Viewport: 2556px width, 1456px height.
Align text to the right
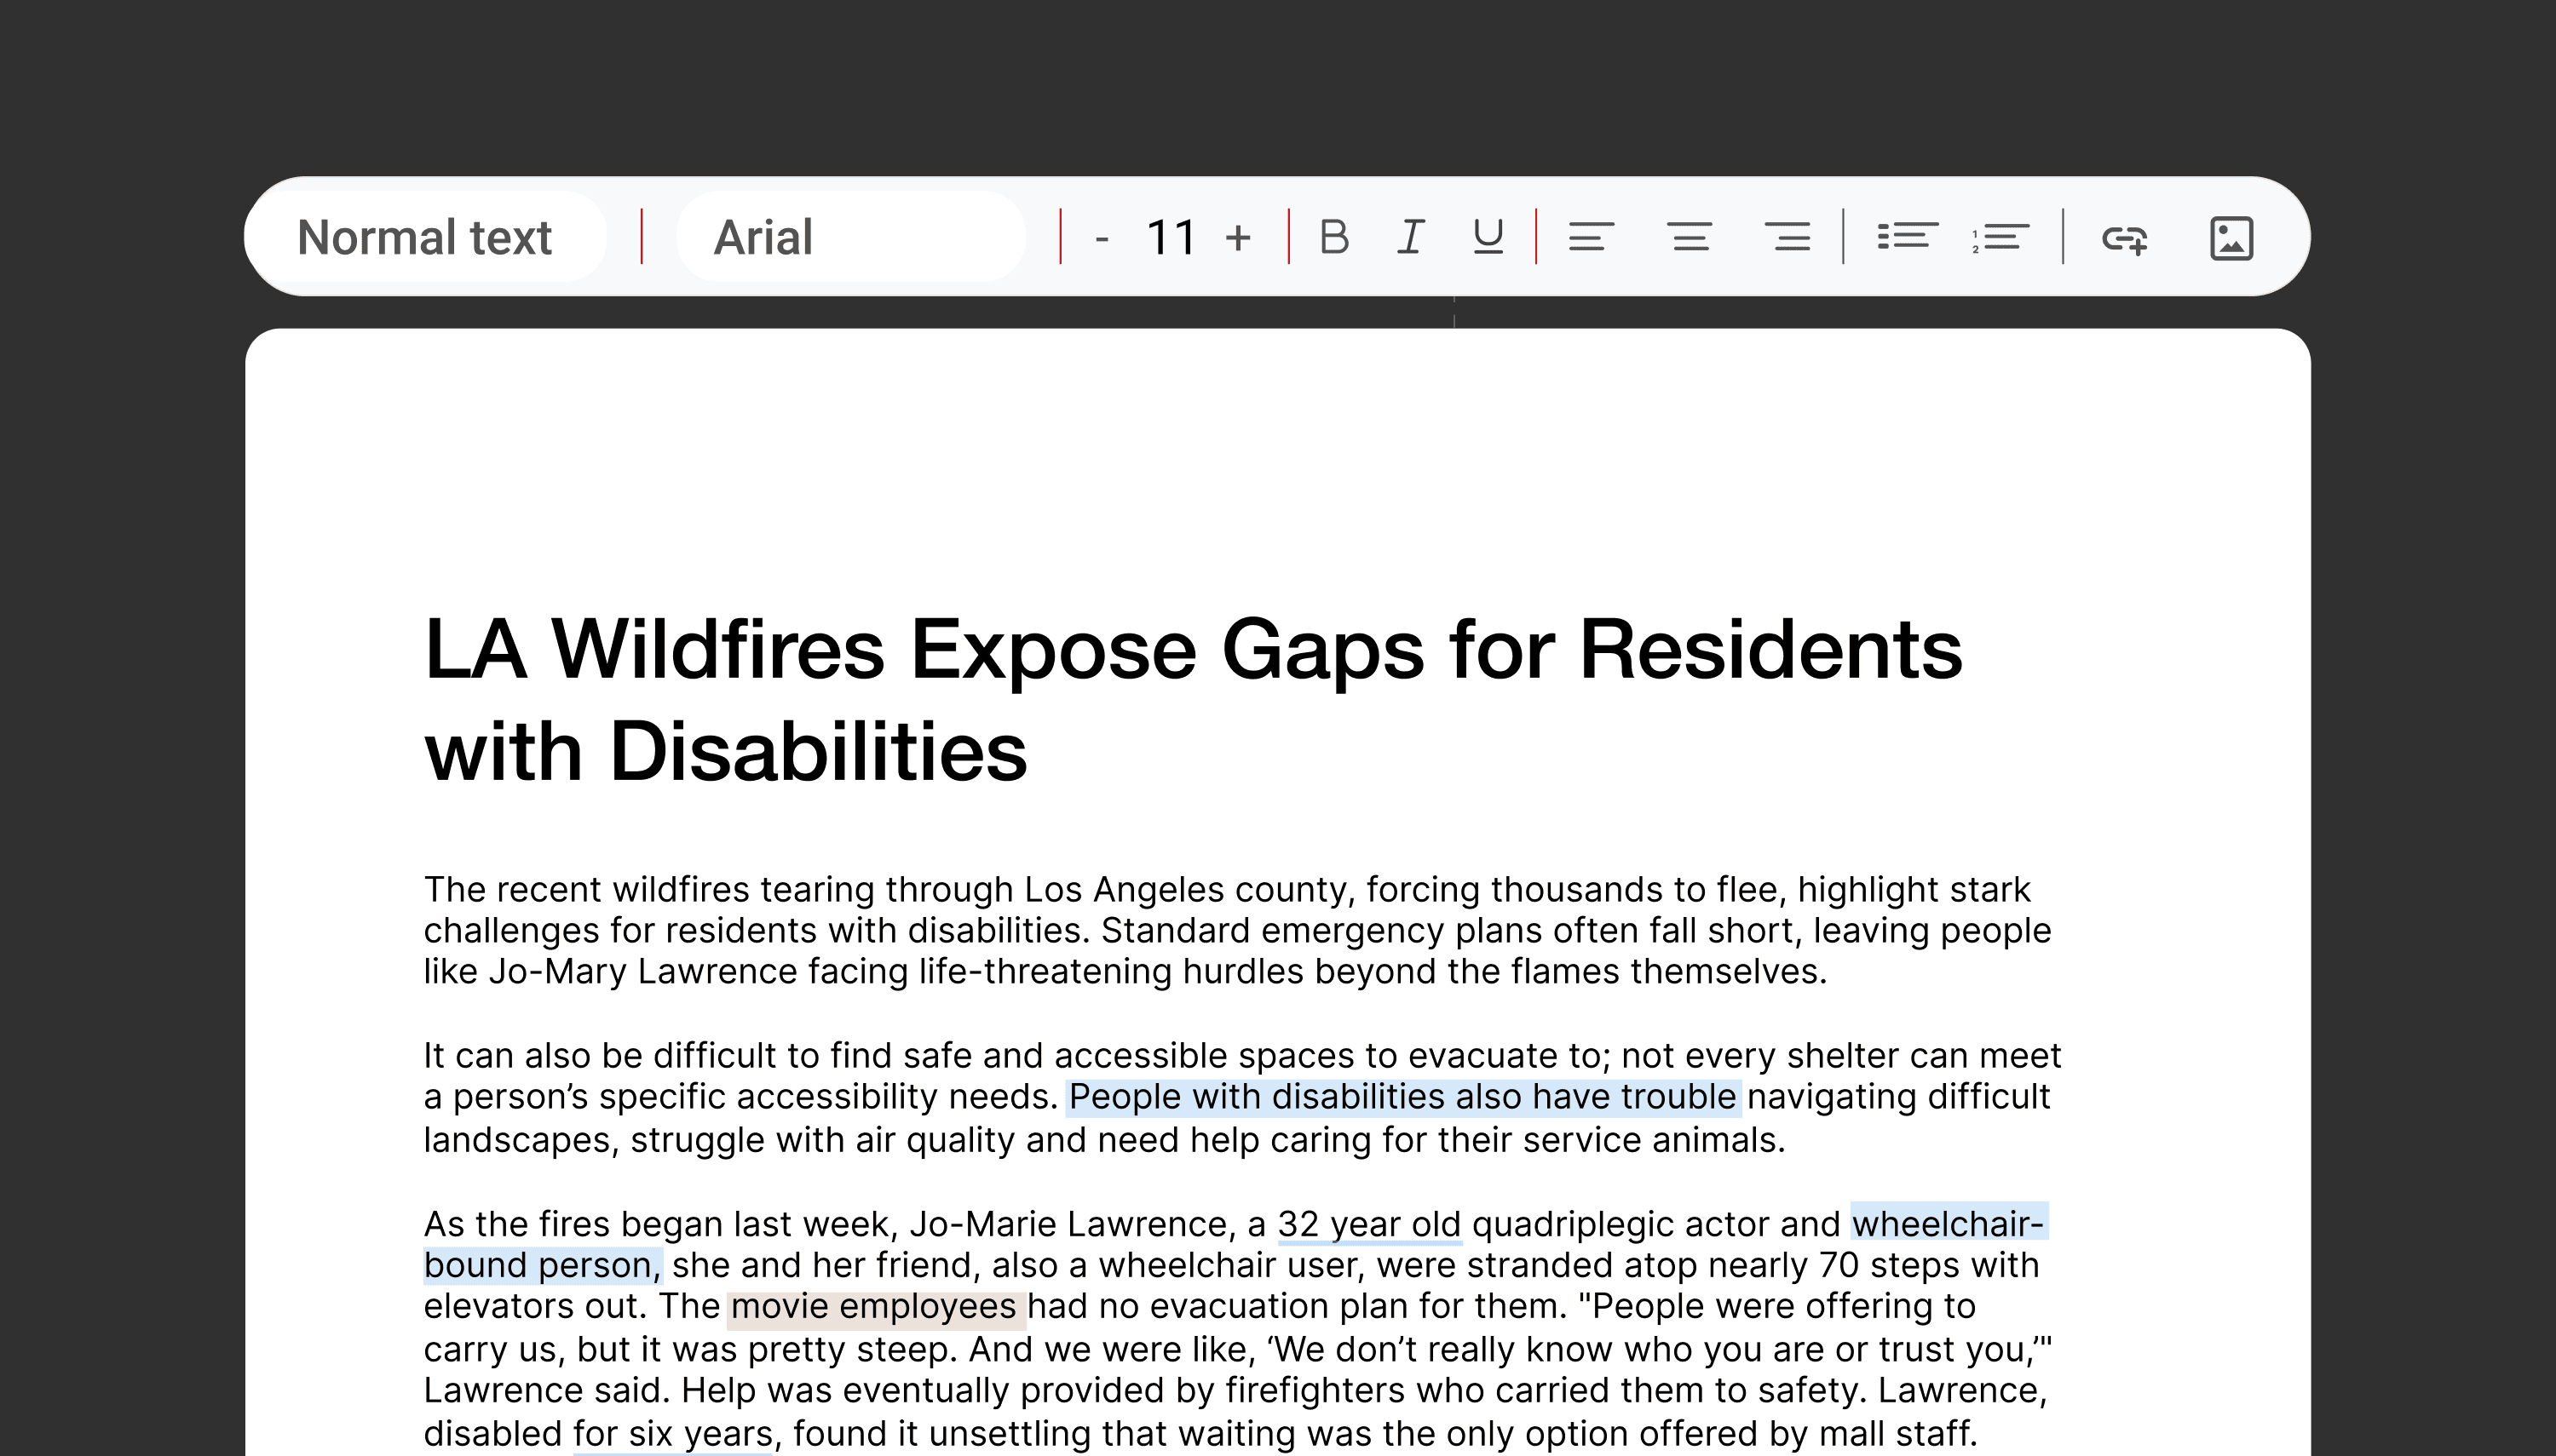(1787, 238)
